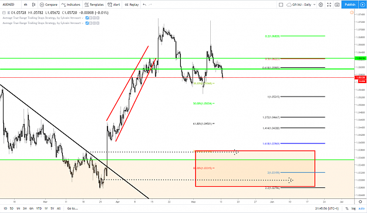Redo the last chart action
The width and height of the screenshot is (367, 213).
[150, 5]
